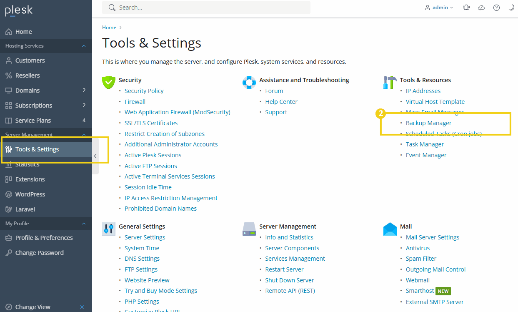Open the admin account dropdown

click(439, 8)
